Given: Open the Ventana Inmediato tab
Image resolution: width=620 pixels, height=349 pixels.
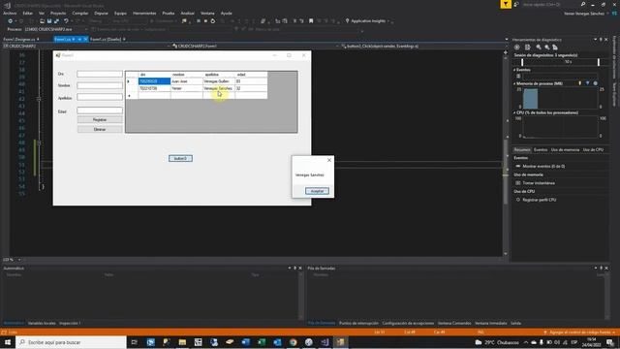Looking at the screenshot, I should coord(491,323).
